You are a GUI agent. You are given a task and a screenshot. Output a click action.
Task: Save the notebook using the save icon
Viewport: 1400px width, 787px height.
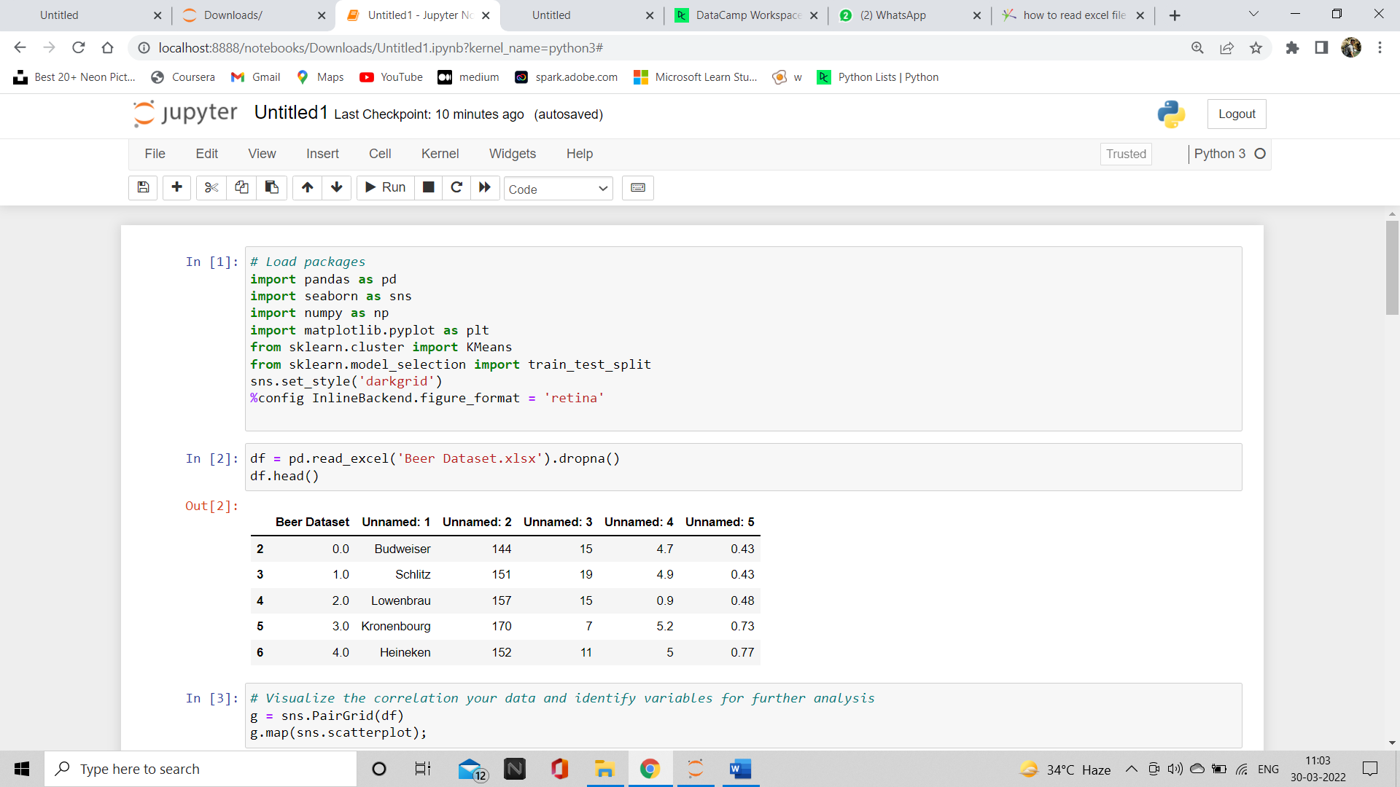tap(143, 187)
